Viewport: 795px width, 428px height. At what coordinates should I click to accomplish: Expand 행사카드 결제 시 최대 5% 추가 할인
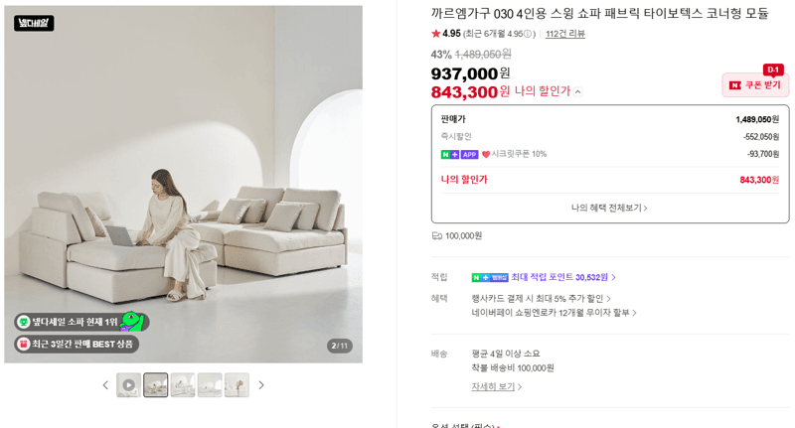tap(541, 299)
